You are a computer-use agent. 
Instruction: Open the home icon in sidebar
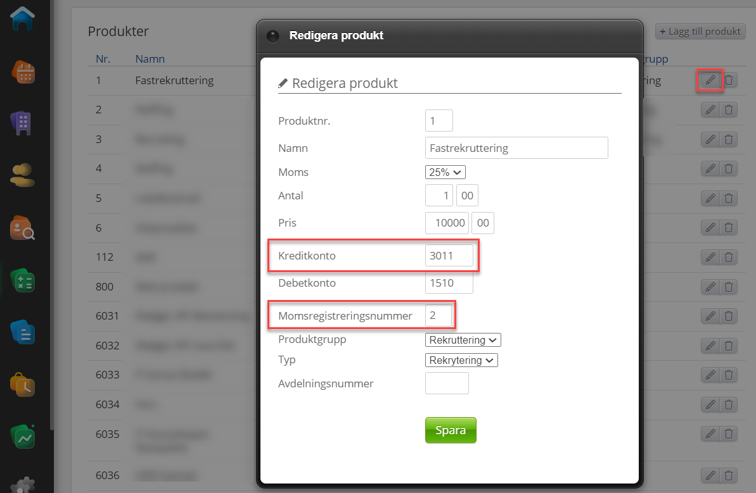(x=23, y=18)
